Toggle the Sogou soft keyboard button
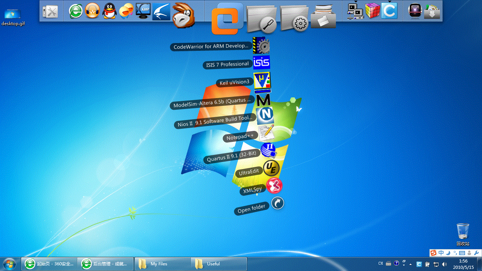 coord(462,253)
